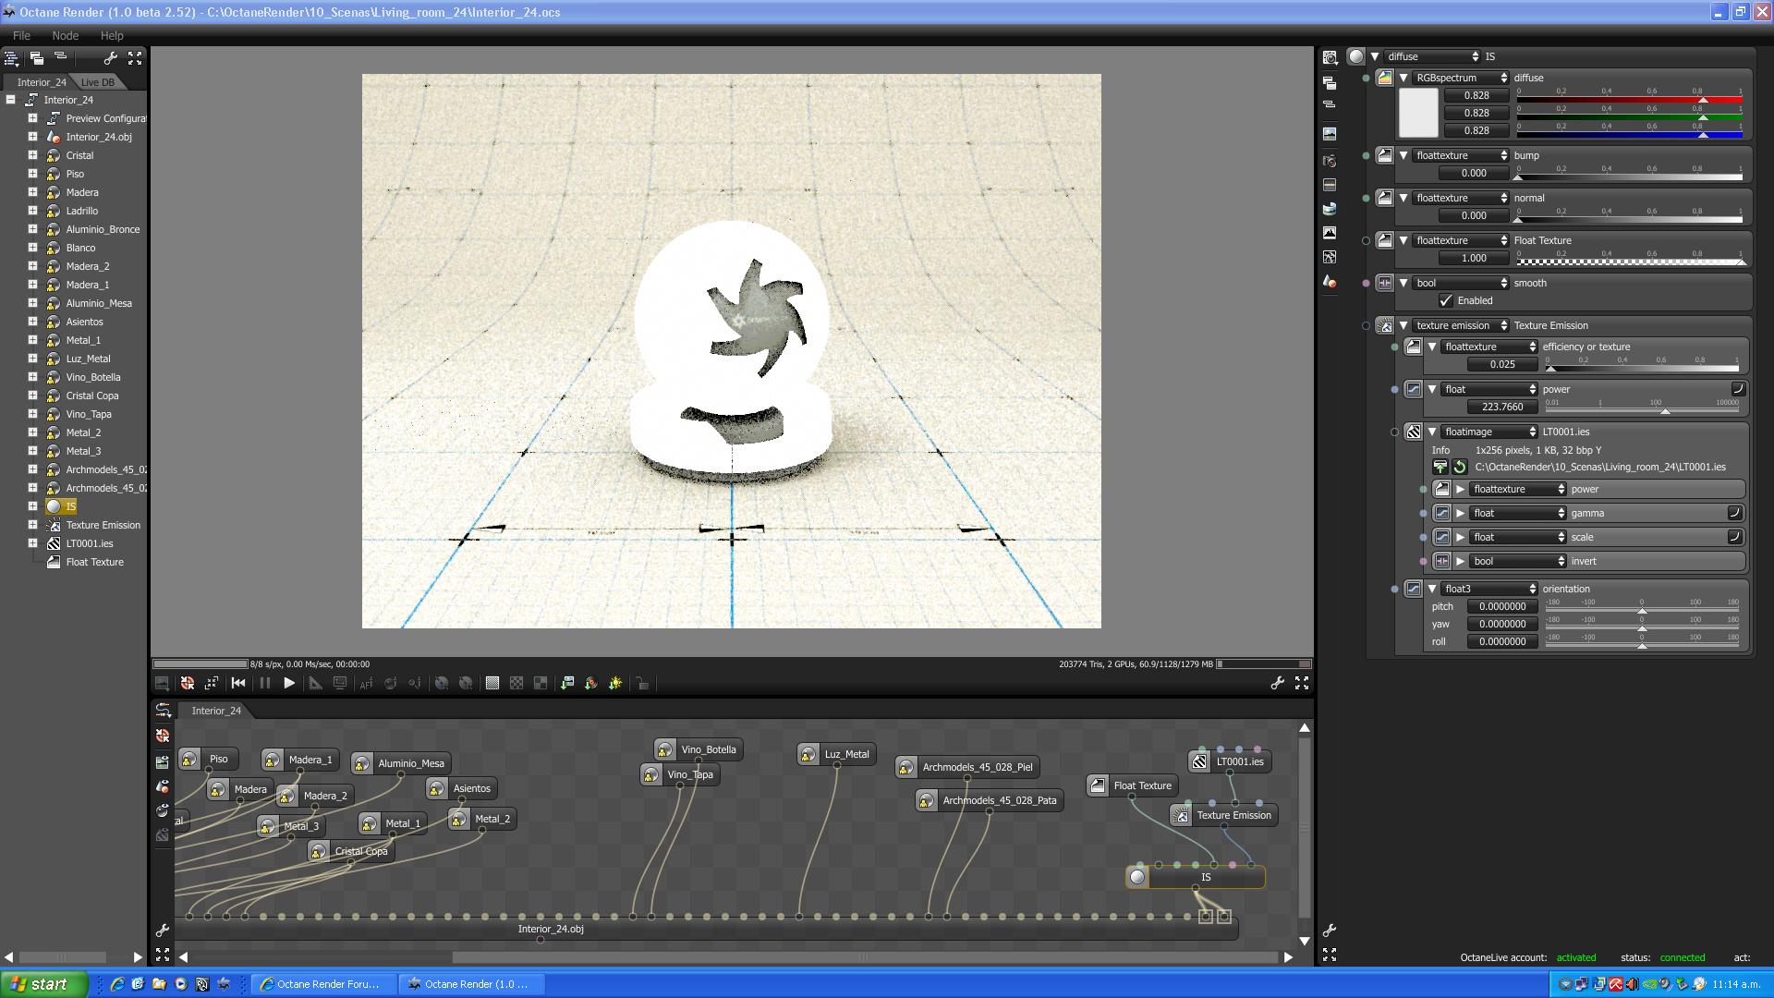Switch to the Live DB tab
Image resolution: width=1774 pixels, height=998 pixels.
coord(98,82)
